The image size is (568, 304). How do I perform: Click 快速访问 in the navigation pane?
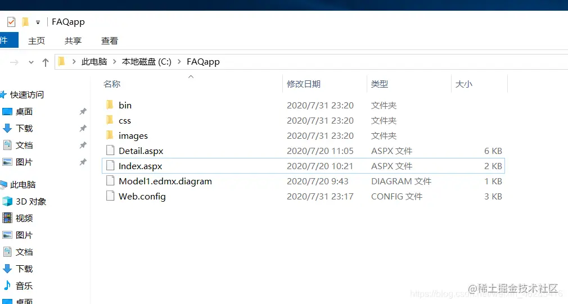point(27,95)
